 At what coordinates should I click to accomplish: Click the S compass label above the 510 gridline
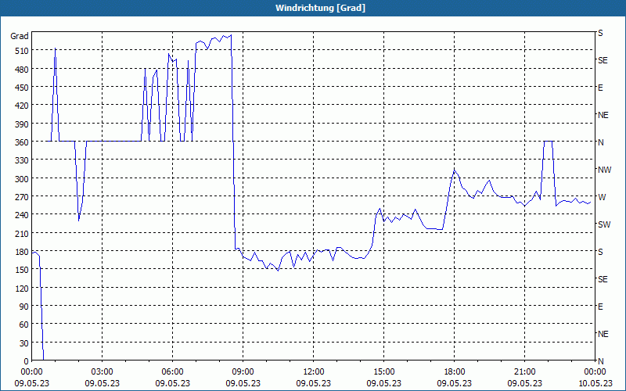coord(600,33)
